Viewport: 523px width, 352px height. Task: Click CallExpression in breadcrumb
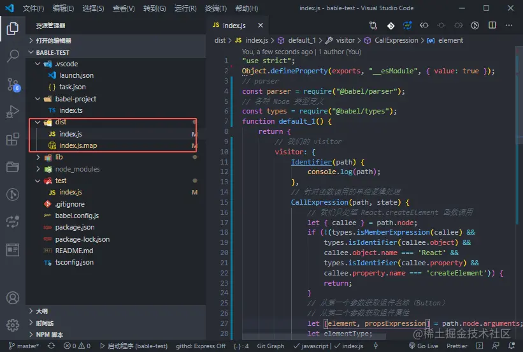pos(396,40)
